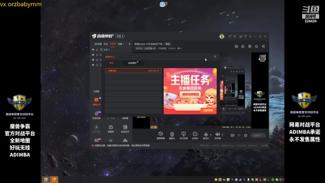
Task: Add a 多媒体 media source
Action: point(195,135)
